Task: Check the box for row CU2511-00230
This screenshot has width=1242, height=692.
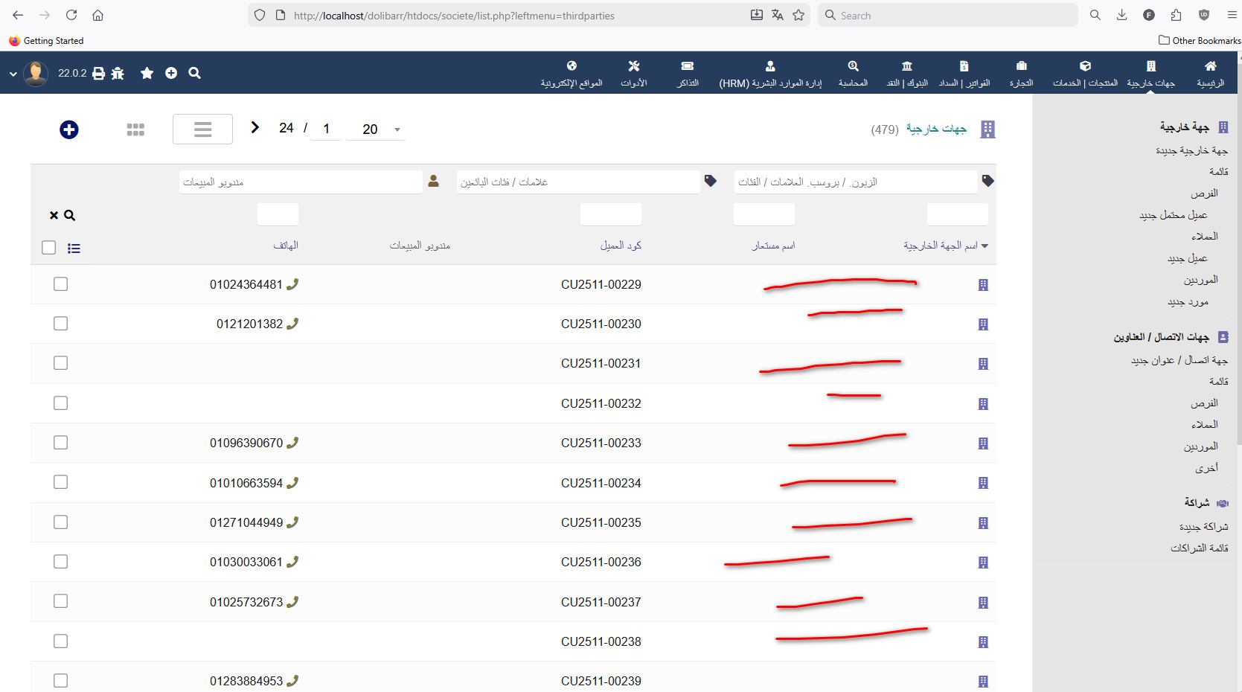Action: 61,324
